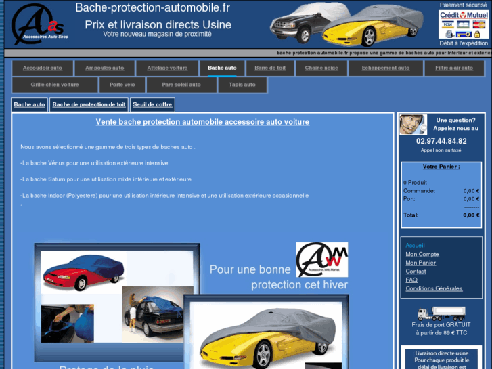Click the Pour une bonne protection cet hiver text
Screen dimensions: 492x369
coord(279,277)
